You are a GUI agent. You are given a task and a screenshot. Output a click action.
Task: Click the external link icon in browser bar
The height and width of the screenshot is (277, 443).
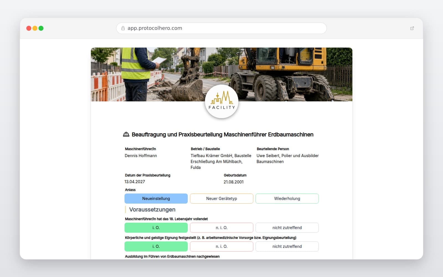click(412, 28)
